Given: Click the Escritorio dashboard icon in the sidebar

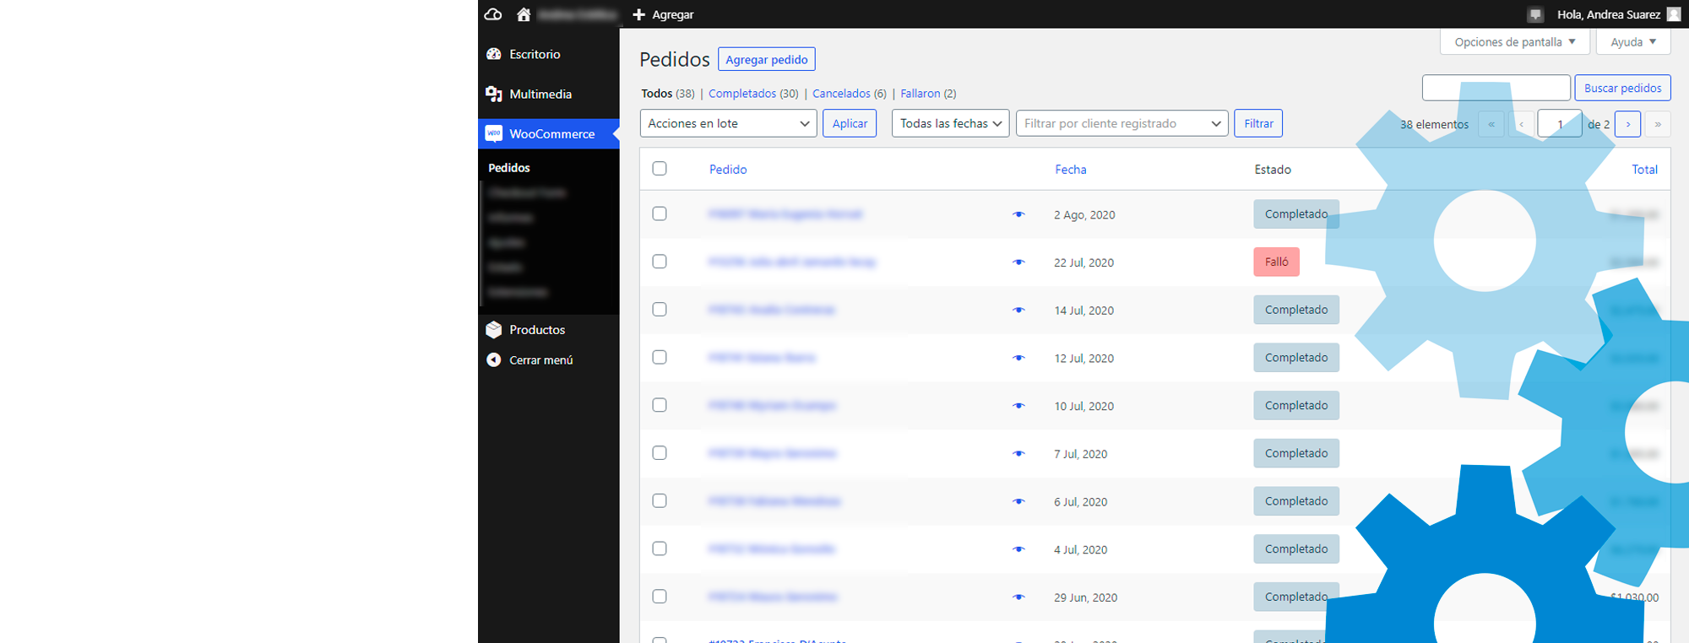Looking at the screenshot, I should (494, 54).
